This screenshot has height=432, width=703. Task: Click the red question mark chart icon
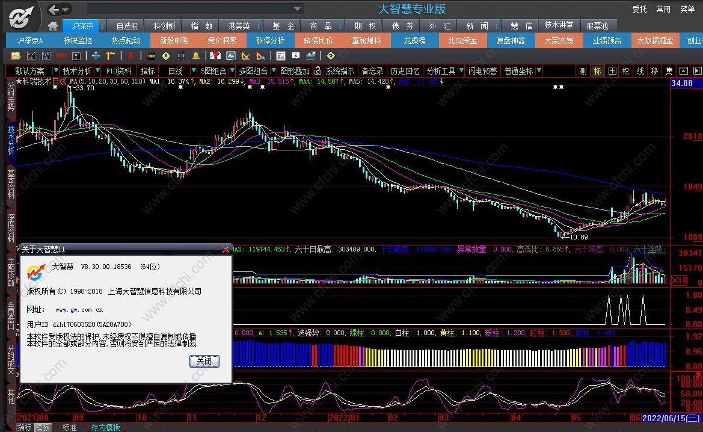215,55
